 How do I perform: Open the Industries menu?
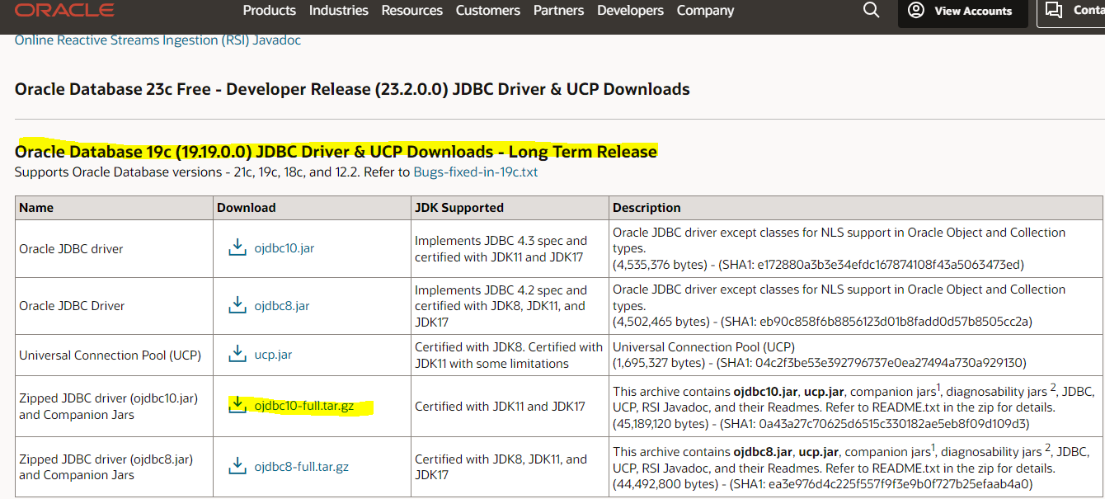pos(339,10)
